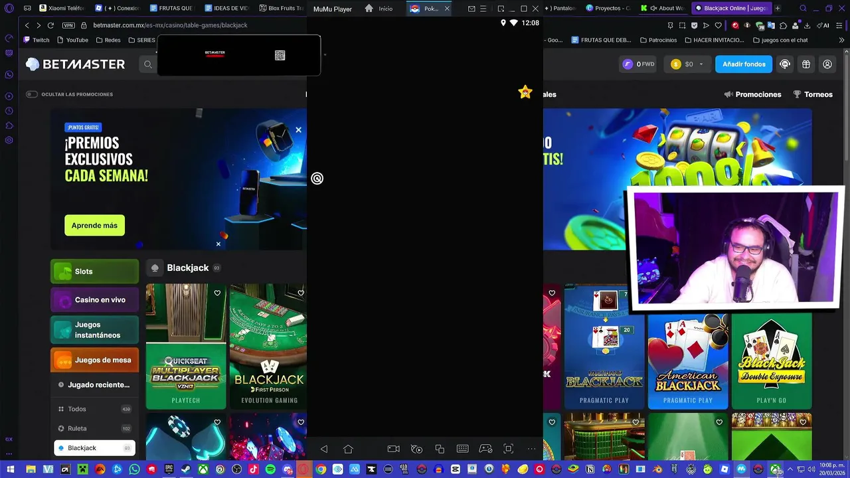This screenshot has height=478, width=850.
Task: Open MuMu Player operation recorder icon
Action: click(417, 449)
